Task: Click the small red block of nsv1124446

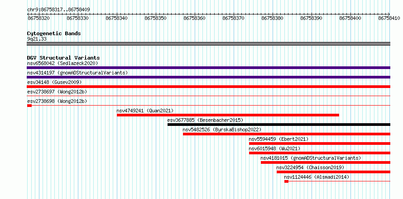Action: (x=286, y=181)
